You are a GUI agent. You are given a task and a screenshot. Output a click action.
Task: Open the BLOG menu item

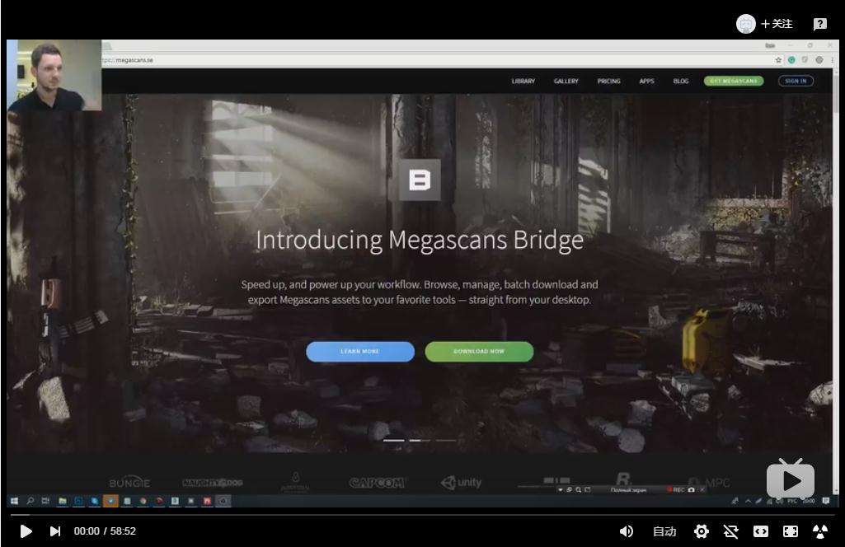tap(681, 82)
